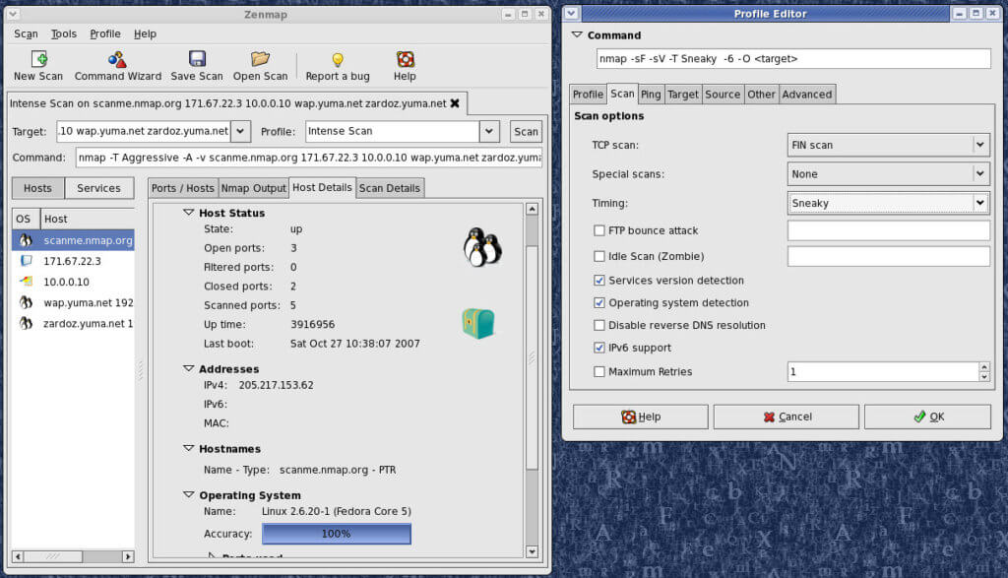
Task: Open the Profile tab in Profile Editor
Action: click(x=589, y=95)
